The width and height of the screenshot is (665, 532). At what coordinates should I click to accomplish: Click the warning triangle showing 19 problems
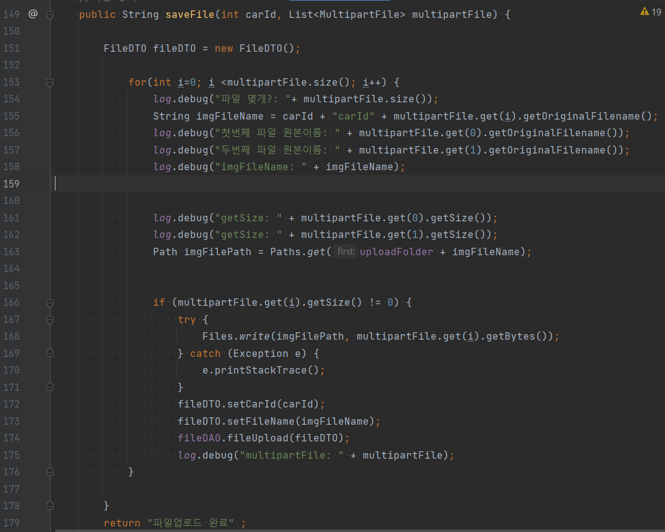coord(645,12)
